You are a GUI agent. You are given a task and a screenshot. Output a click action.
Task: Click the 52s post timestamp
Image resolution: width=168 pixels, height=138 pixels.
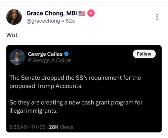(x=70, y=21)
